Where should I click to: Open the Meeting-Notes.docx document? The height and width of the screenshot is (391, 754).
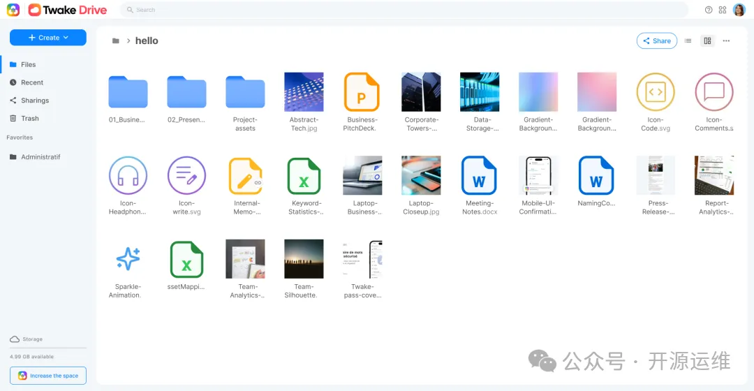pos(479,175)
